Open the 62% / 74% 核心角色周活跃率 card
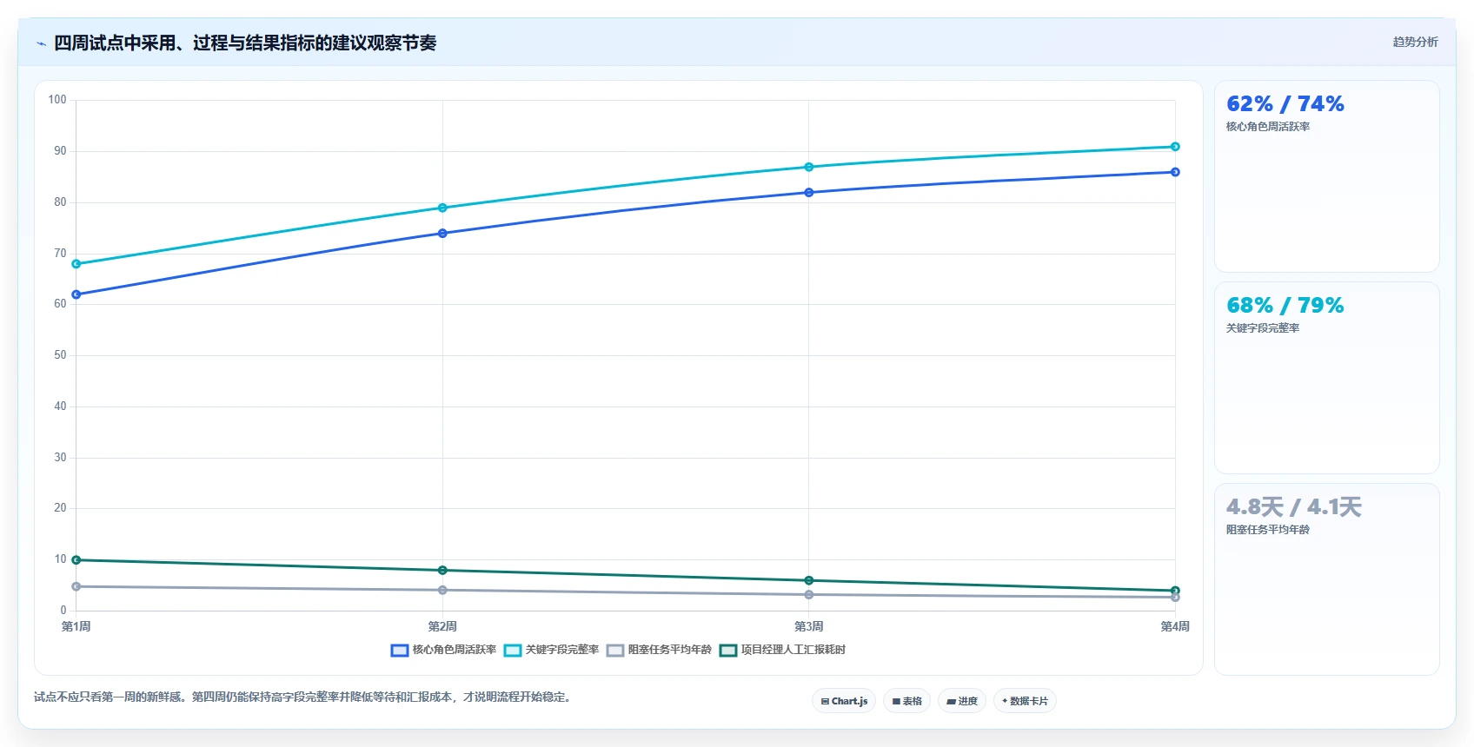 [1326, 176]
